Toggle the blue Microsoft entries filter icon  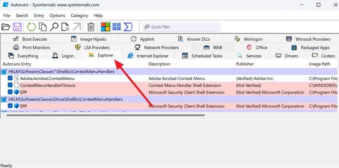coord(117,27)
